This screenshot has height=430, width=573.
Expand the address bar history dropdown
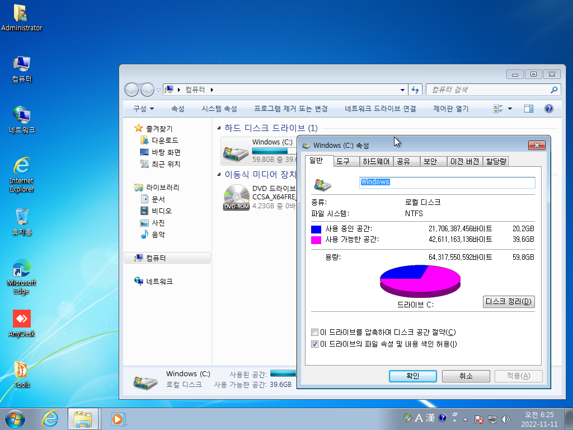tap(402, 90)
